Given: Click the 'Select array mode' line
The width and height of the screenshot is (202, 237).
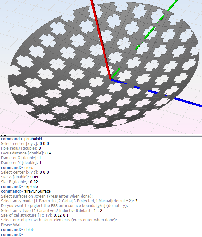Looking at the screenshot, I should [64, 201].
